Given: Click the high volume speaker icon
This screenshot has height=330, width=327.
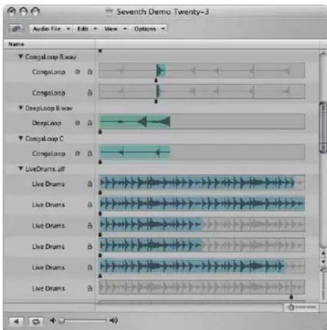Looking at the screenshot, I should tap(114, 321).
